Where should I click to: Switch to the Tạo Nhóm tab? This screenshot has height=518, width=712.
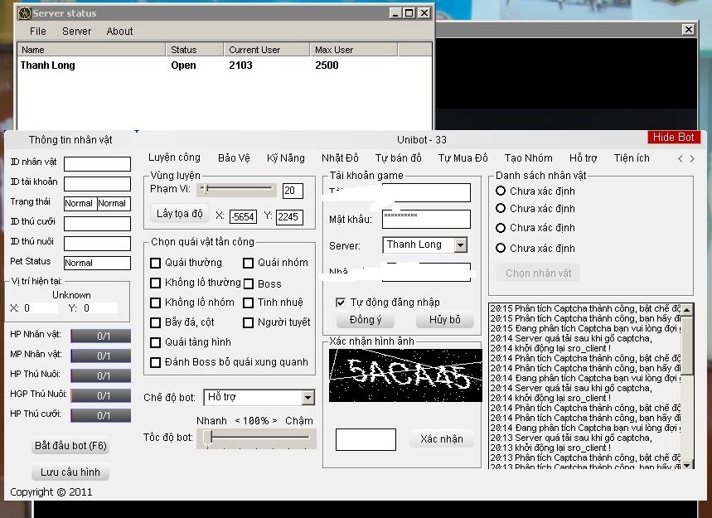tap(529, 157)
